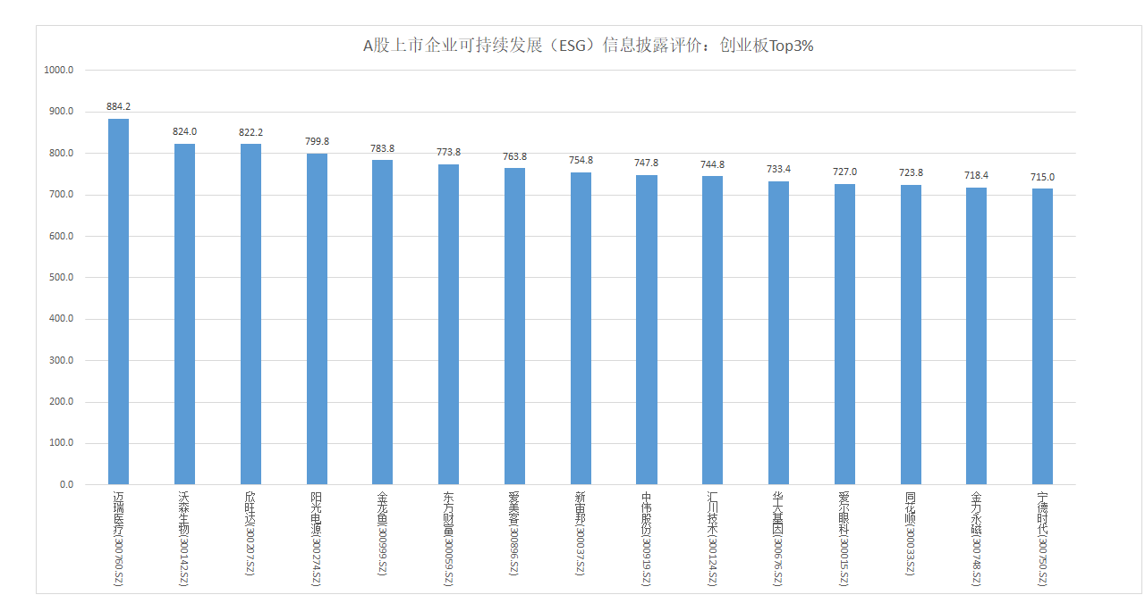
Task: Click the axis label 汇川技术(300124.SZ)
Action: point(713,538)
